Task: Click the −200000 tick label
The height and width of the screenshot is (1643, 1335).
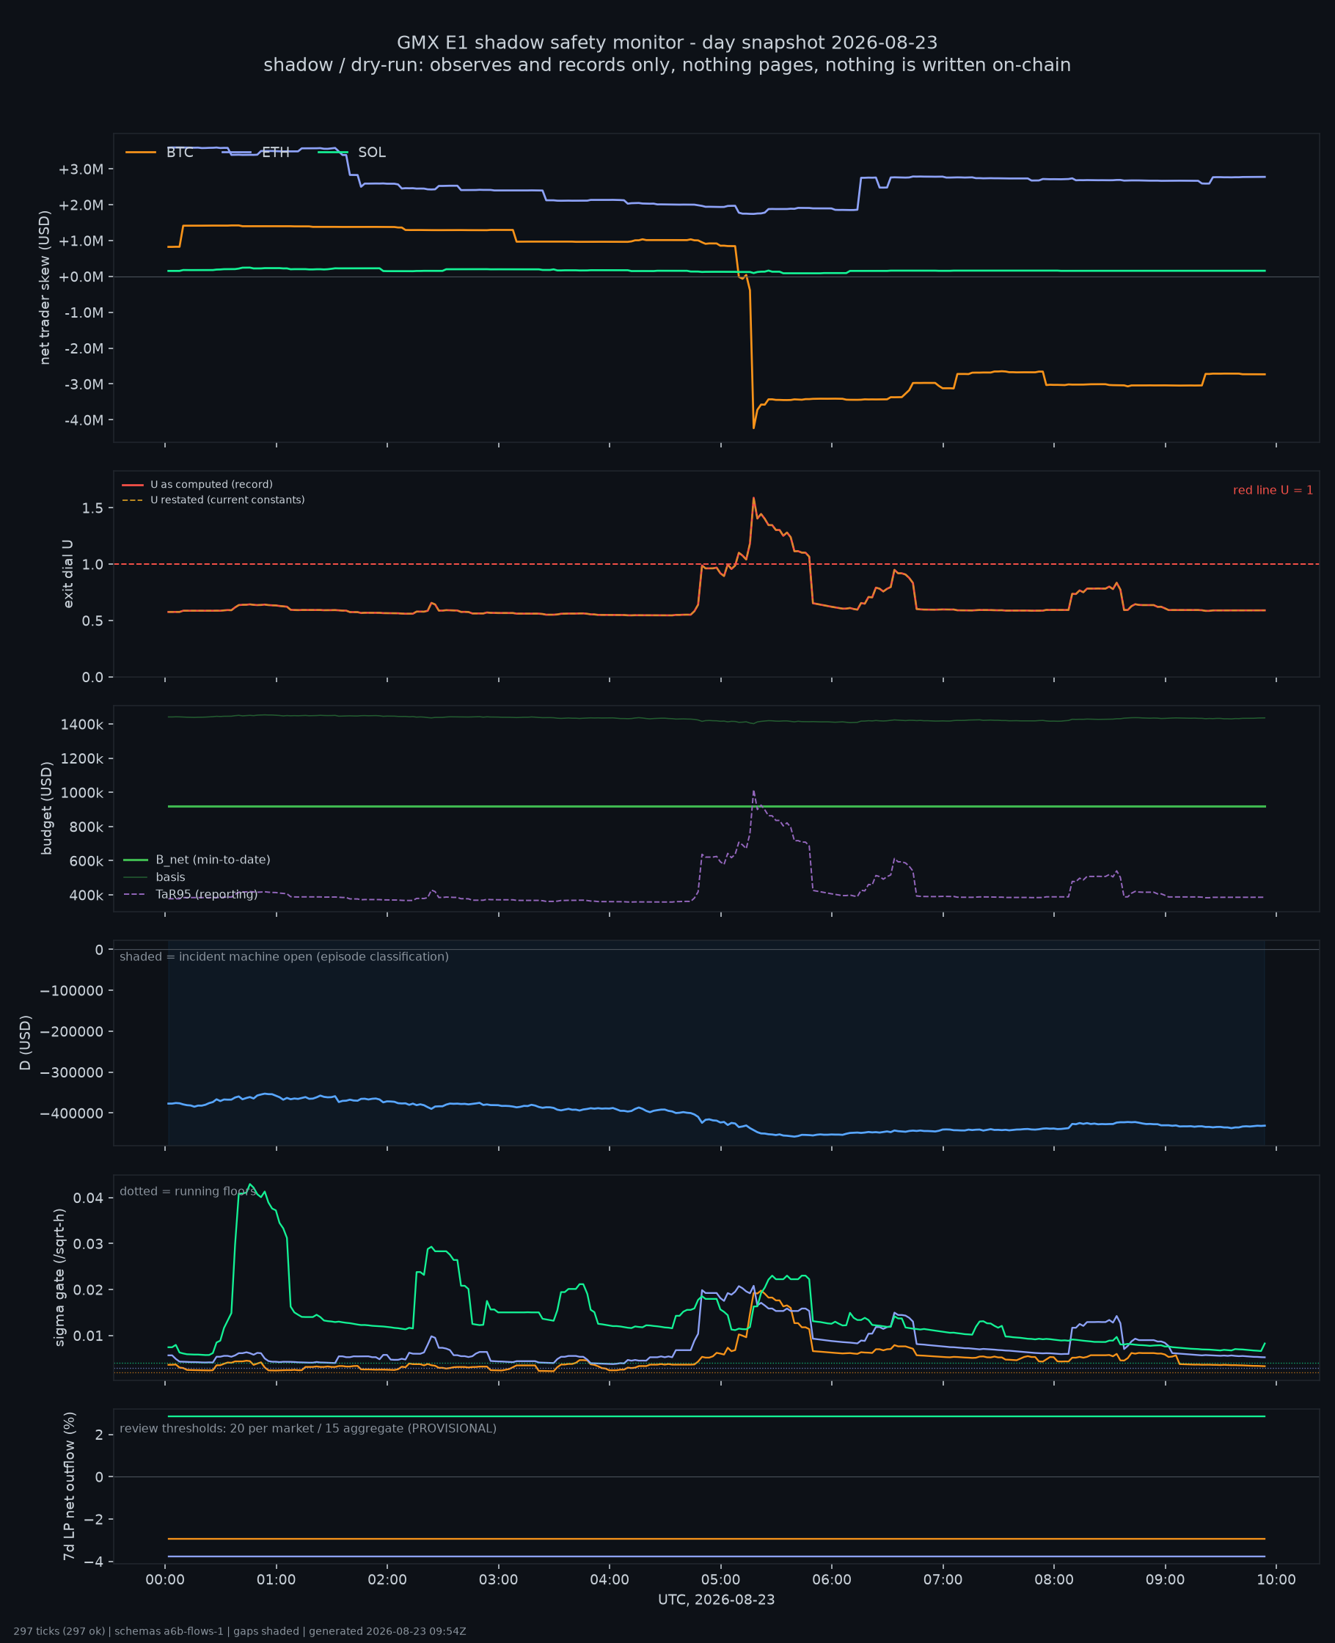Action: (x=72, y=1031)
